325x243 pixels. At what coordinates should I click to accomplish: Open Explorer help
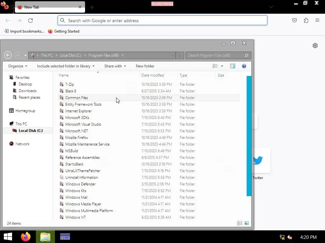click(x=244, y=66)
